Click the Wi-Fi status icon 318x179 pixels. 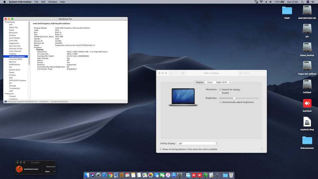(261, 2)
